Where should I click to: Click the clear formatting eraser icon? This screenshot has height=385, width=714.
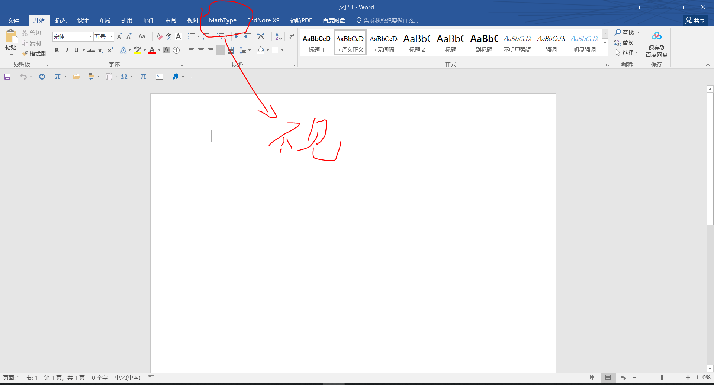(x=159, y=36)
